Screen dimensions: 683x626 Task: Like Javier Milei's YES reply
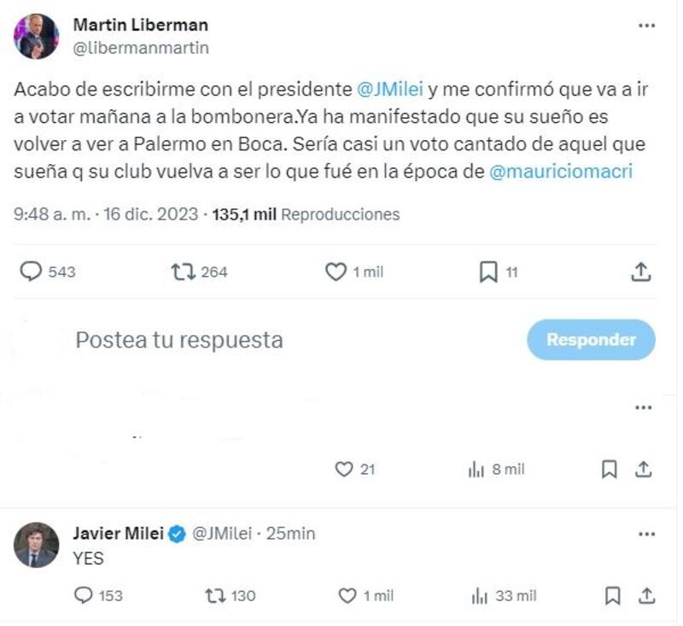[x=347, y=595]
